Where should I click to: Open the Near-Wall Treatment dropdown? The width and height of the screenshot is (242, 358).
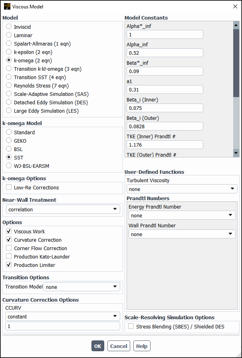[63, 209]
